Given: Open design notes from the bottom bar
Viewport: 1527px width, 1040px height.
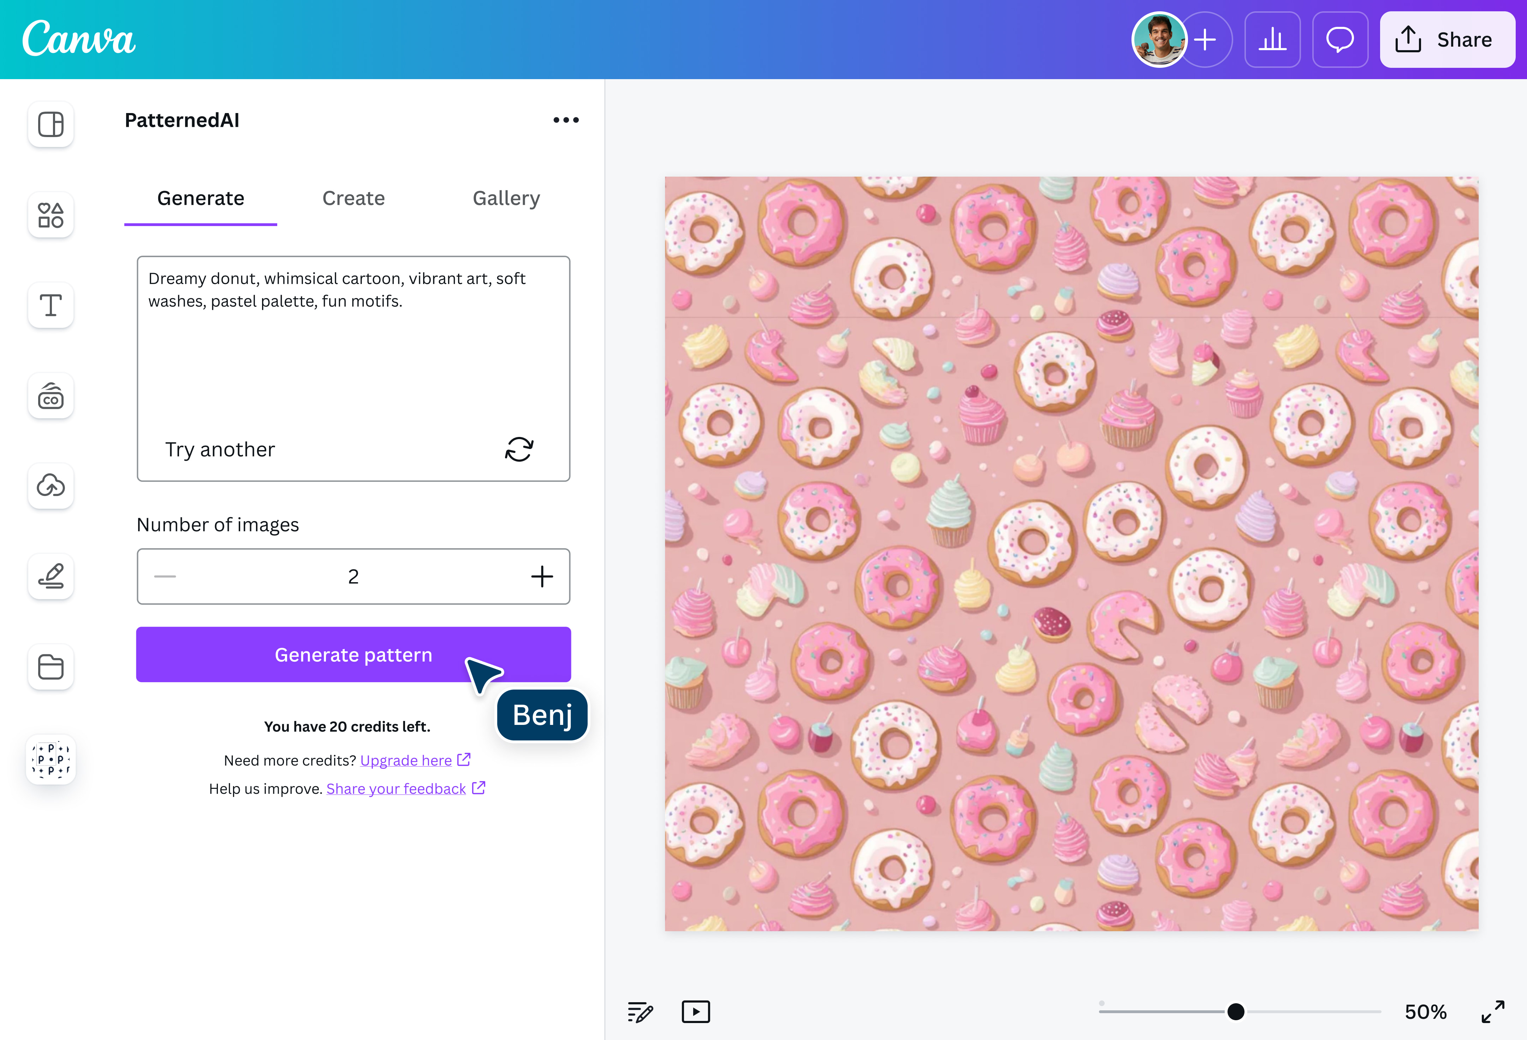Looking at the screenshot, I should [639, 1012].
